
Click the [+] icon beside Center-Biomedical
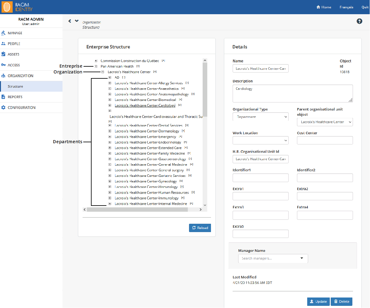(x=180, y=100)
